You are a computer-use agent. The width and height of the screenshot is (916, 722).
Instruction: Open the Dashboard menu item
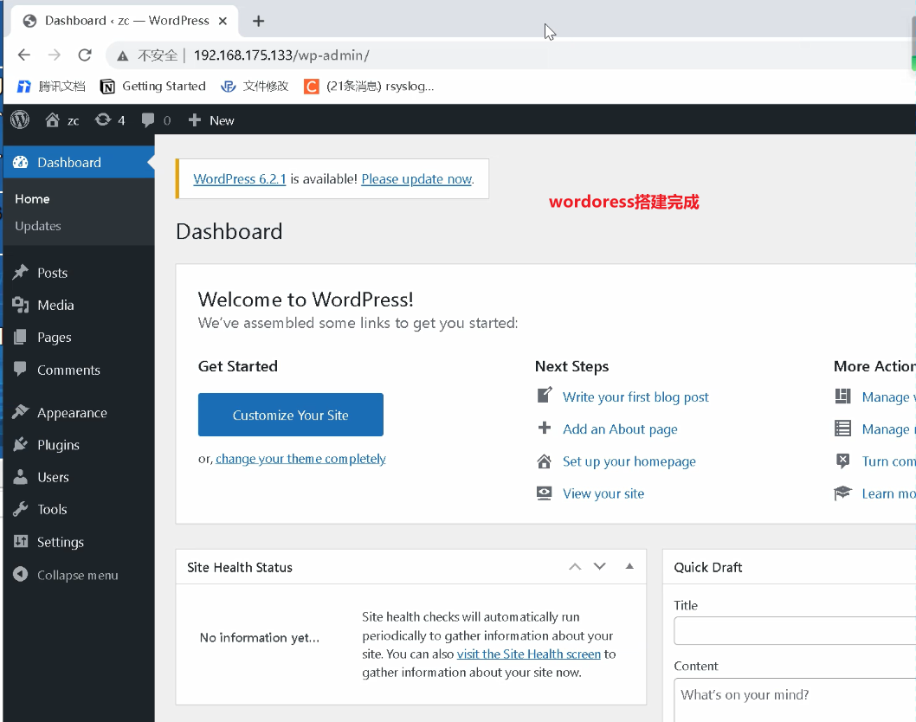(79, 163)
